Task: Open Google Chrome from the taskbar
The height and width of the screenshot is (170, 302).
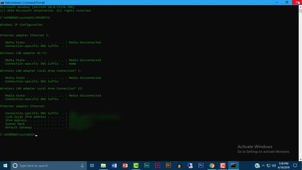Action: pyautogui.click(x=212, y=166)
